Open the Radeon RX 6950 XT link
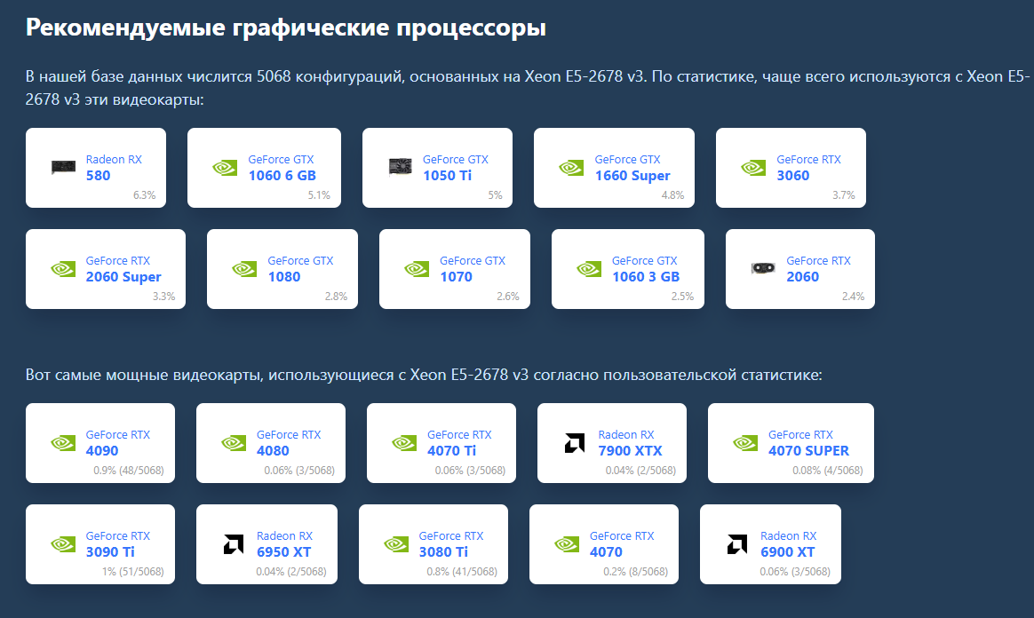This screenshot has width=1034, height=618. pyautogui.click(x=284, y=544)
